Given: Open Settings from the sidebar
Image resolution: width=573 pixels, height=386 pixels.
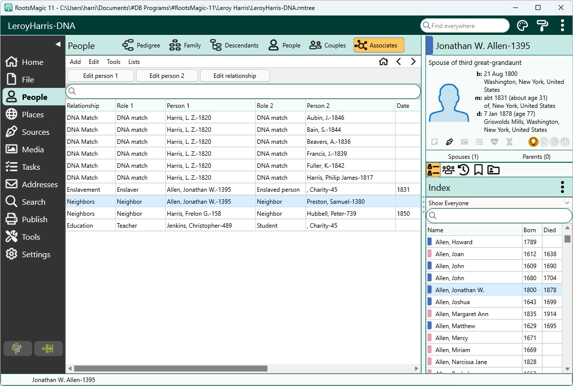Looking at the screenshot, I should 28,254.
